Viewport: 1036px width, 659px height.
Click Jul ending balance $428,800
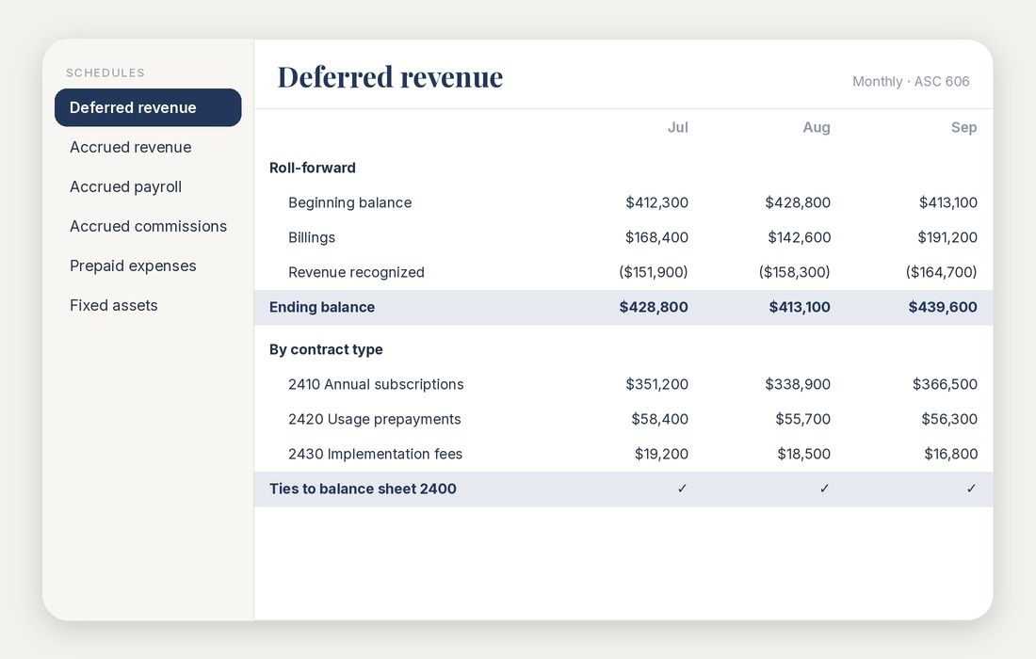[654, 307]
